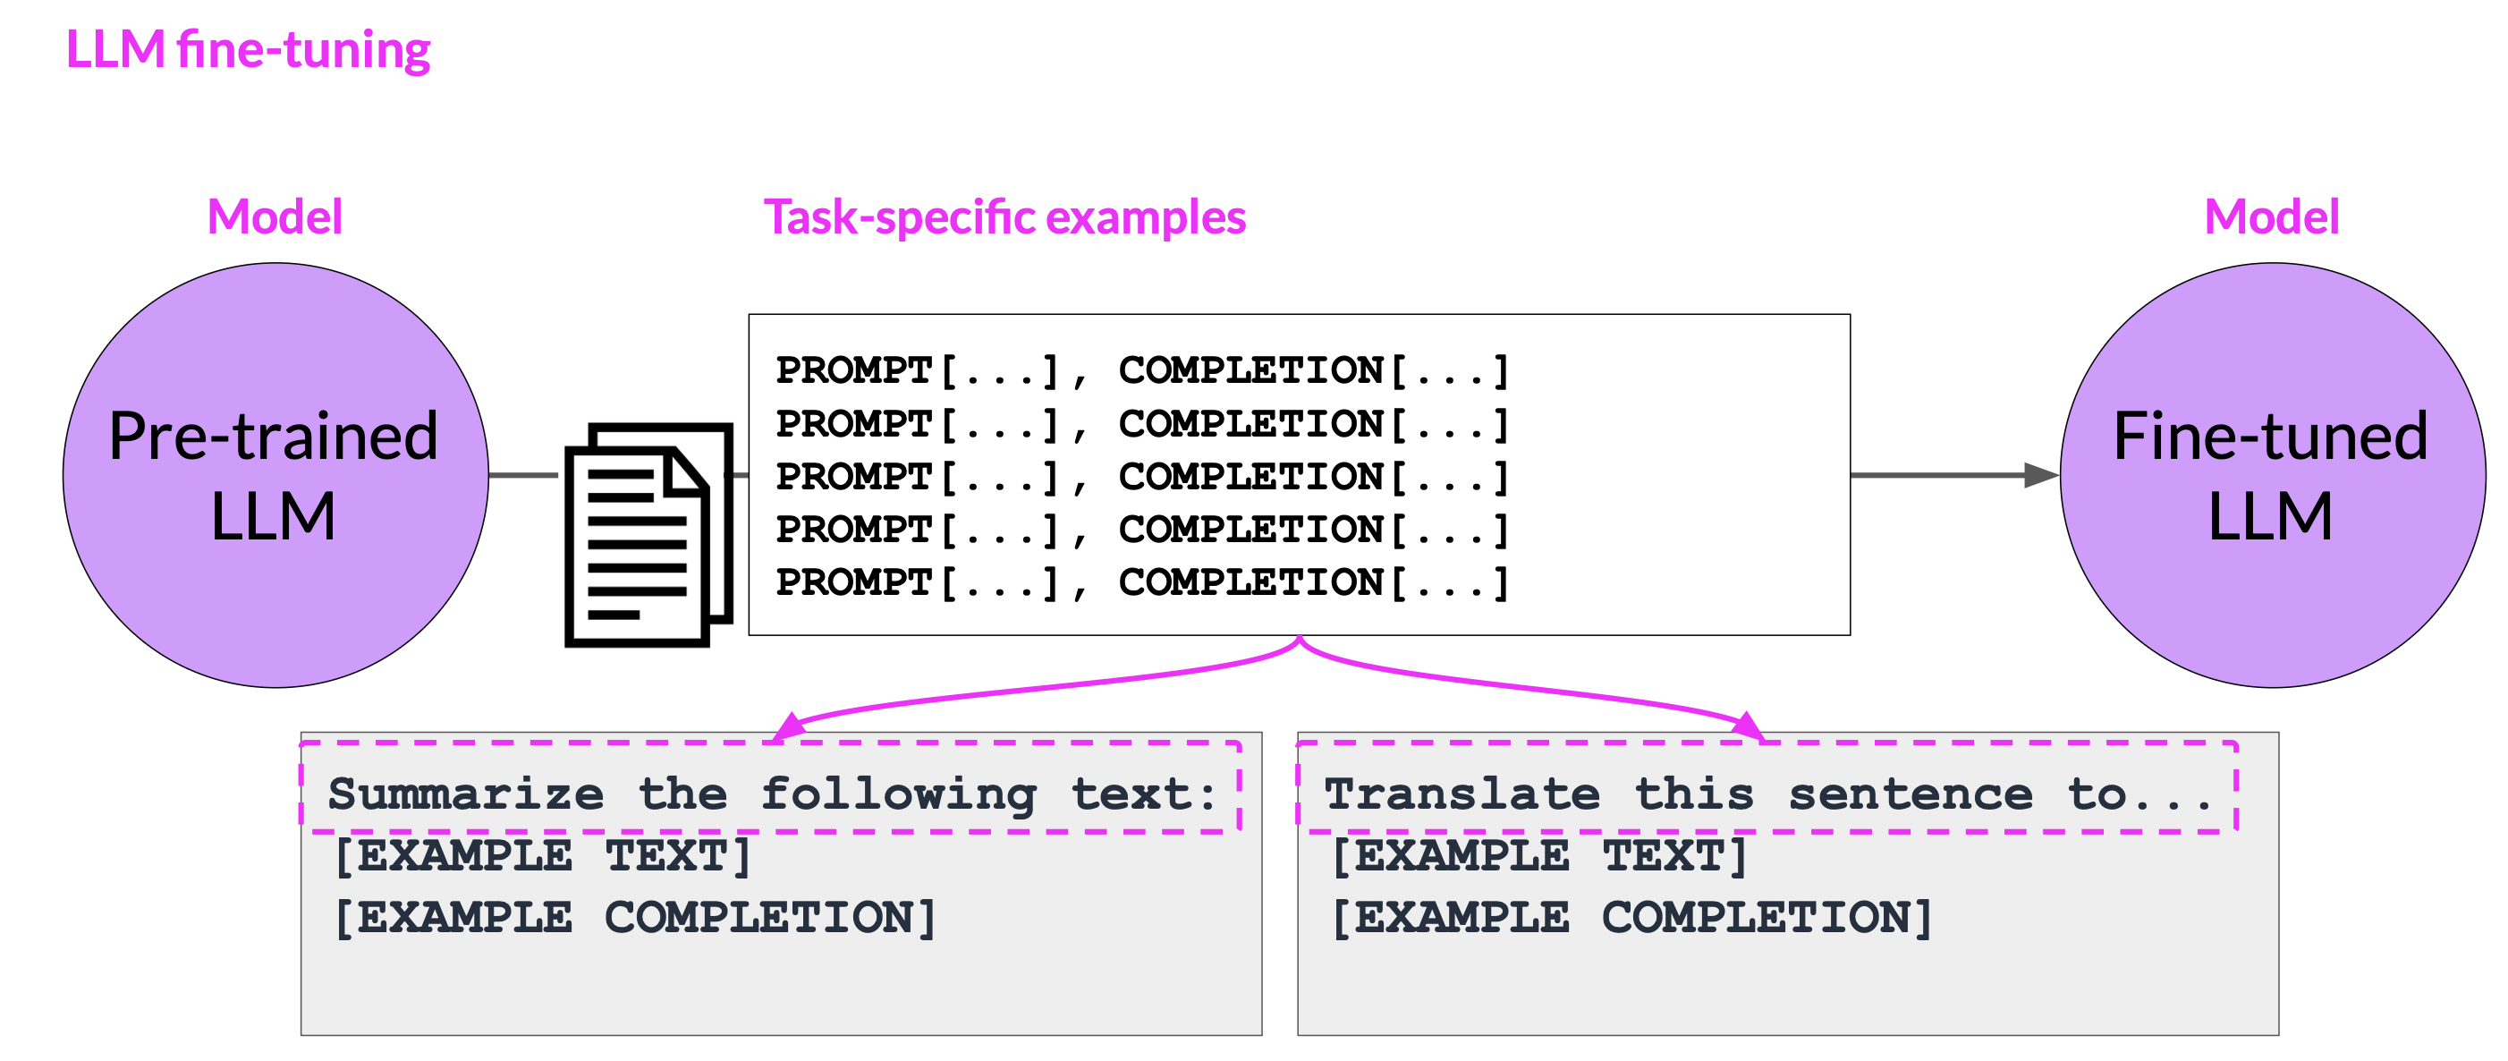Click the gray arrowhead pointing to Fine-tuned LLM
This screenshot has width=2508, height=1061.
click(x=2041, y=475)
